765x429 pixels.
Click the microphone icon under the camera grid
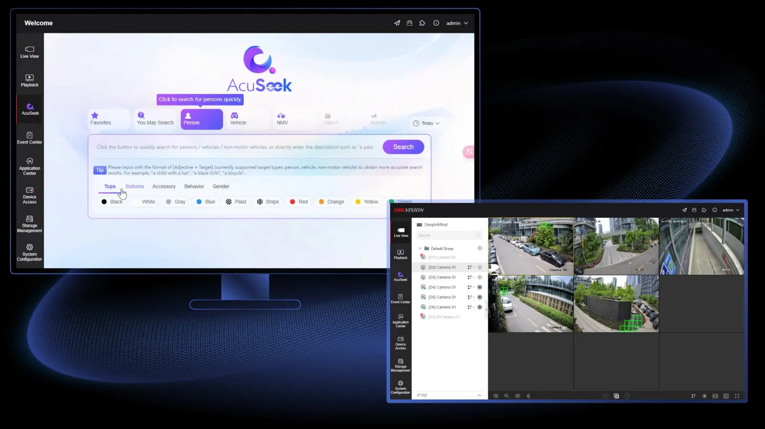[528, 396]
